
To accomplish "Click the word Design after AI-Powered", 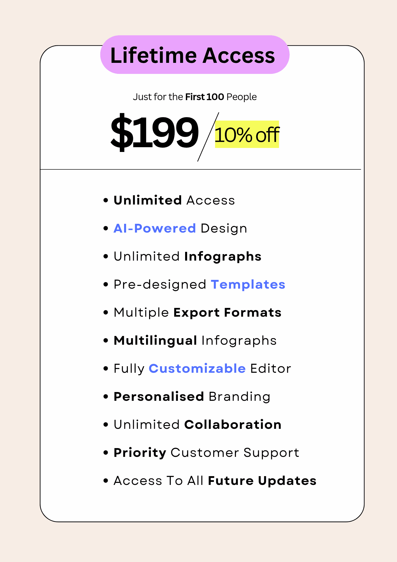I will pyautogui.click(x=224, y=229).
